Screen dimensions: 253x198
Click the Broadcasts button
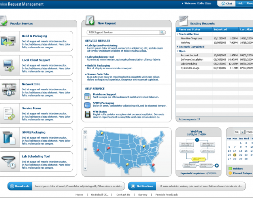tap(20, 186)
